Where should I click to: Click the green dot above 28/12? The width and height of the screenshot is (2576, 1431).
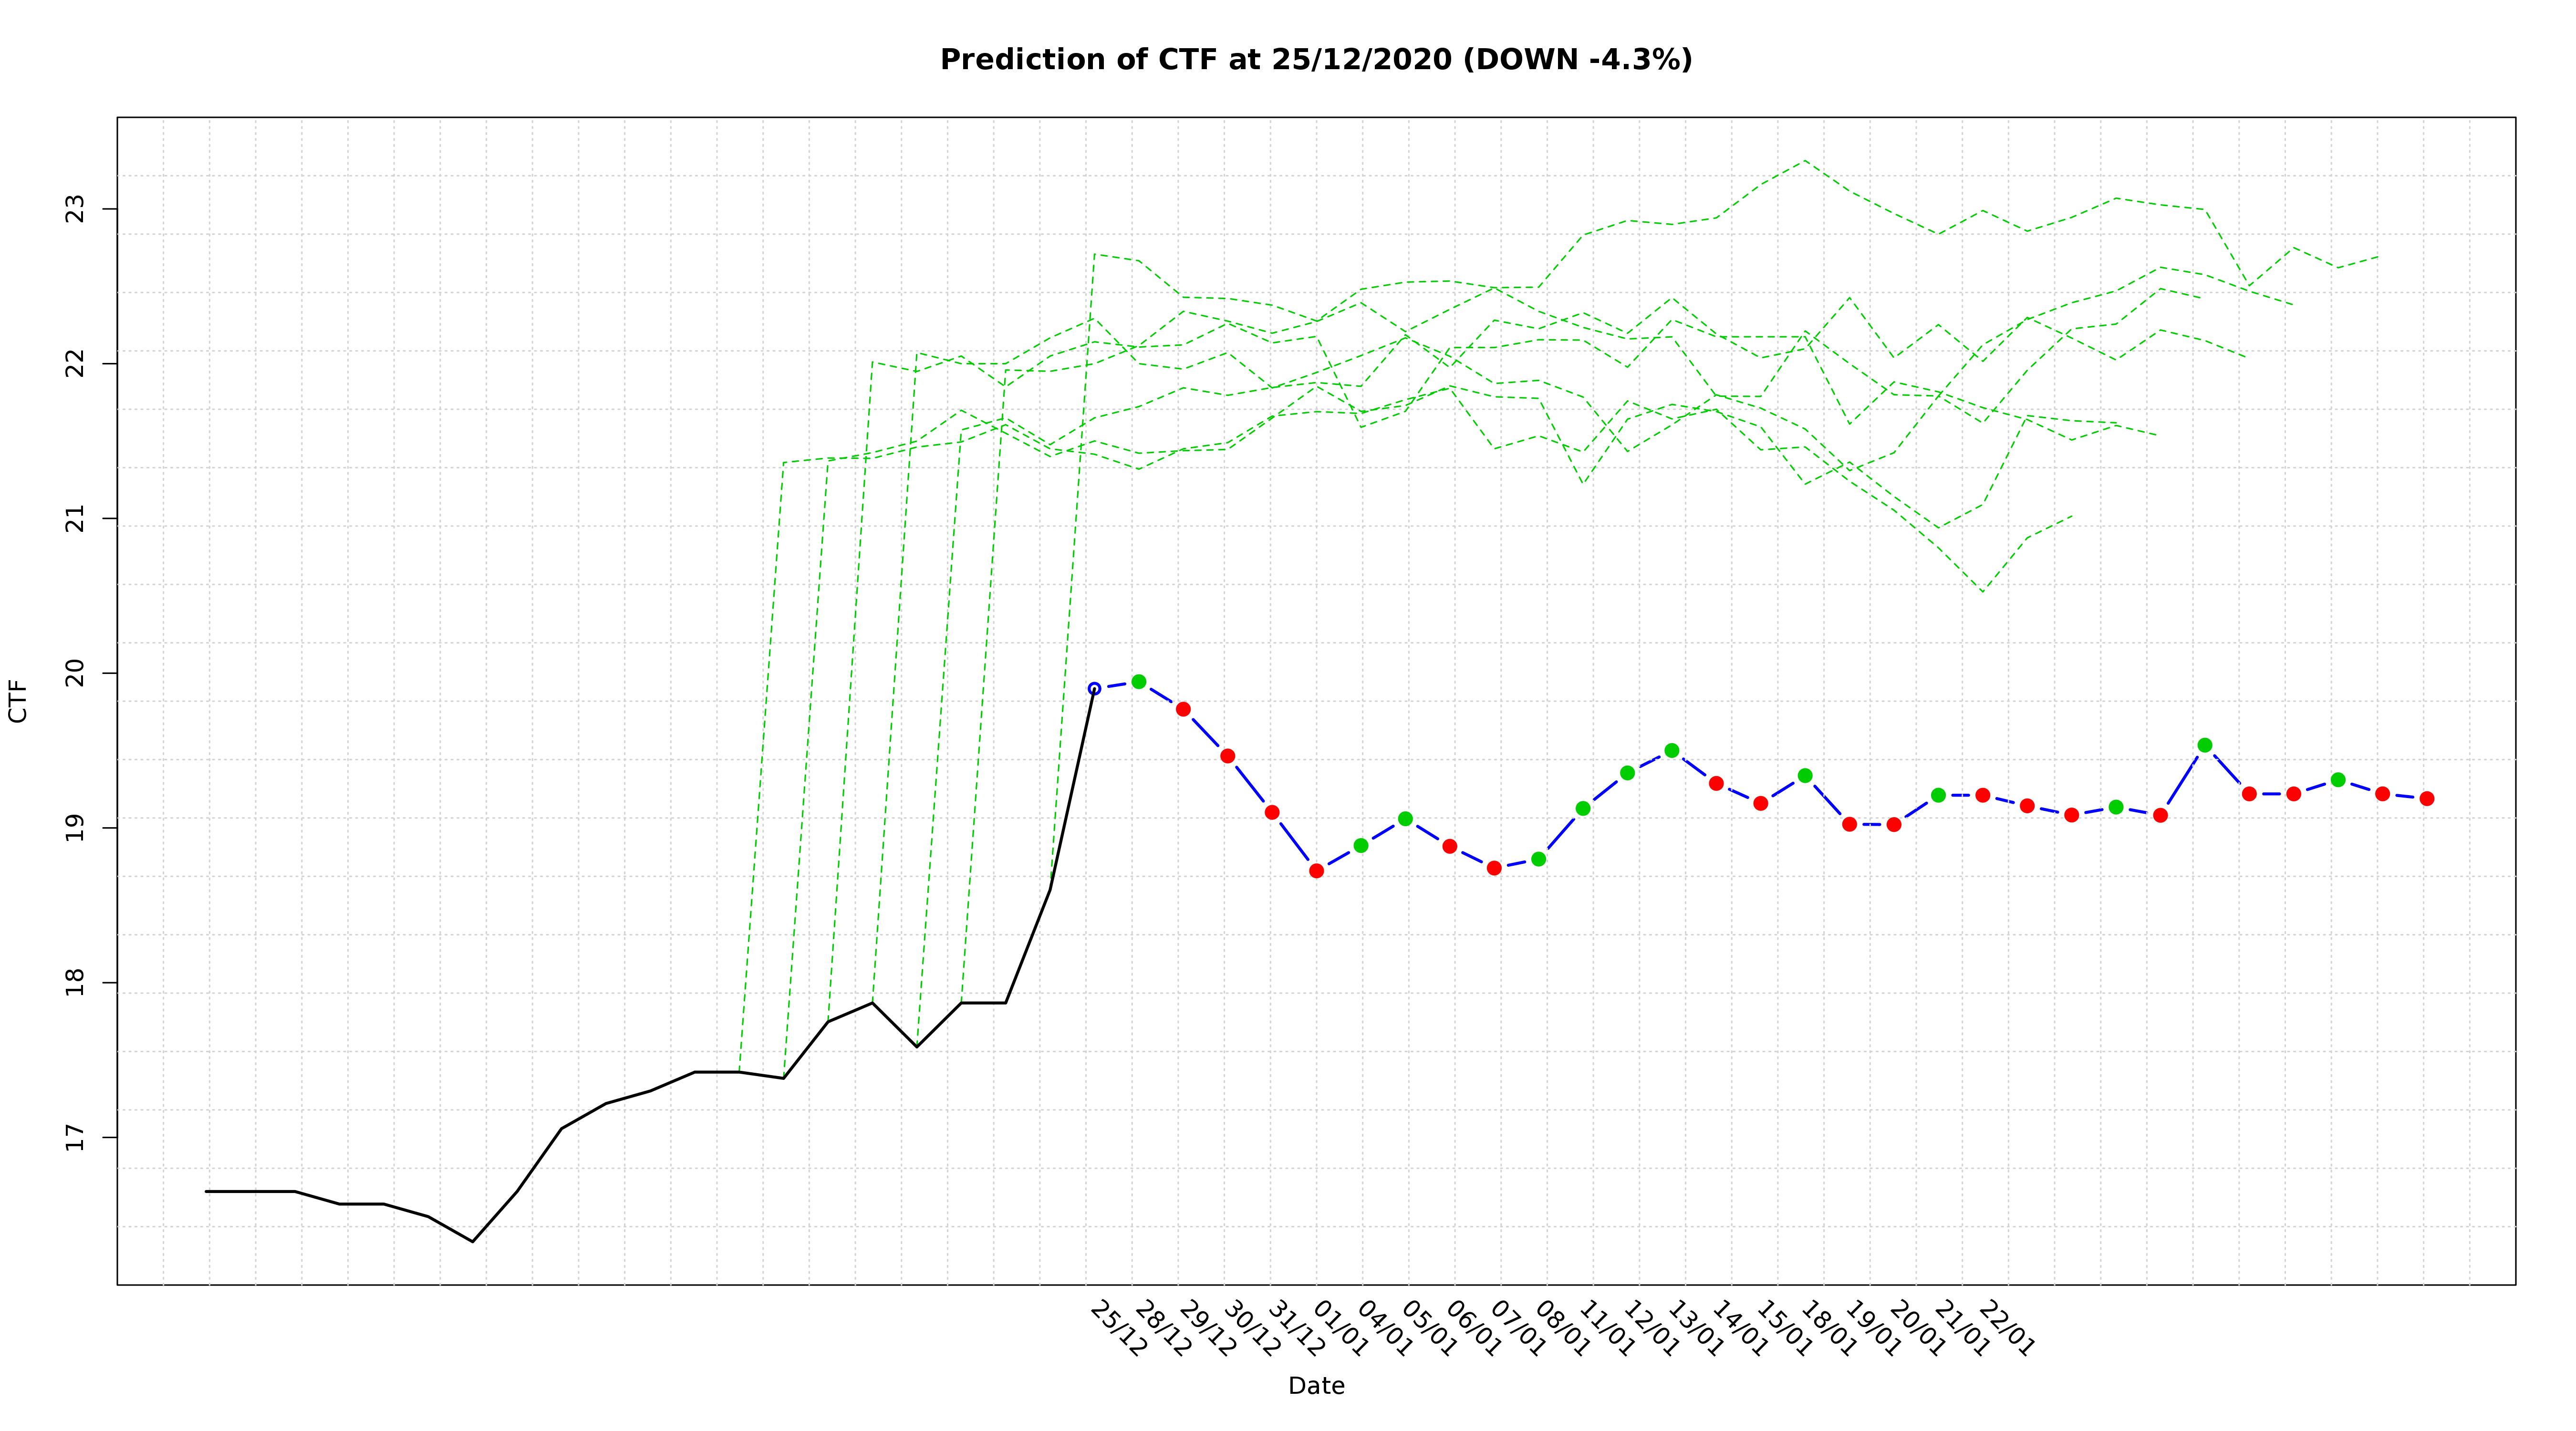coord(1138,681)
